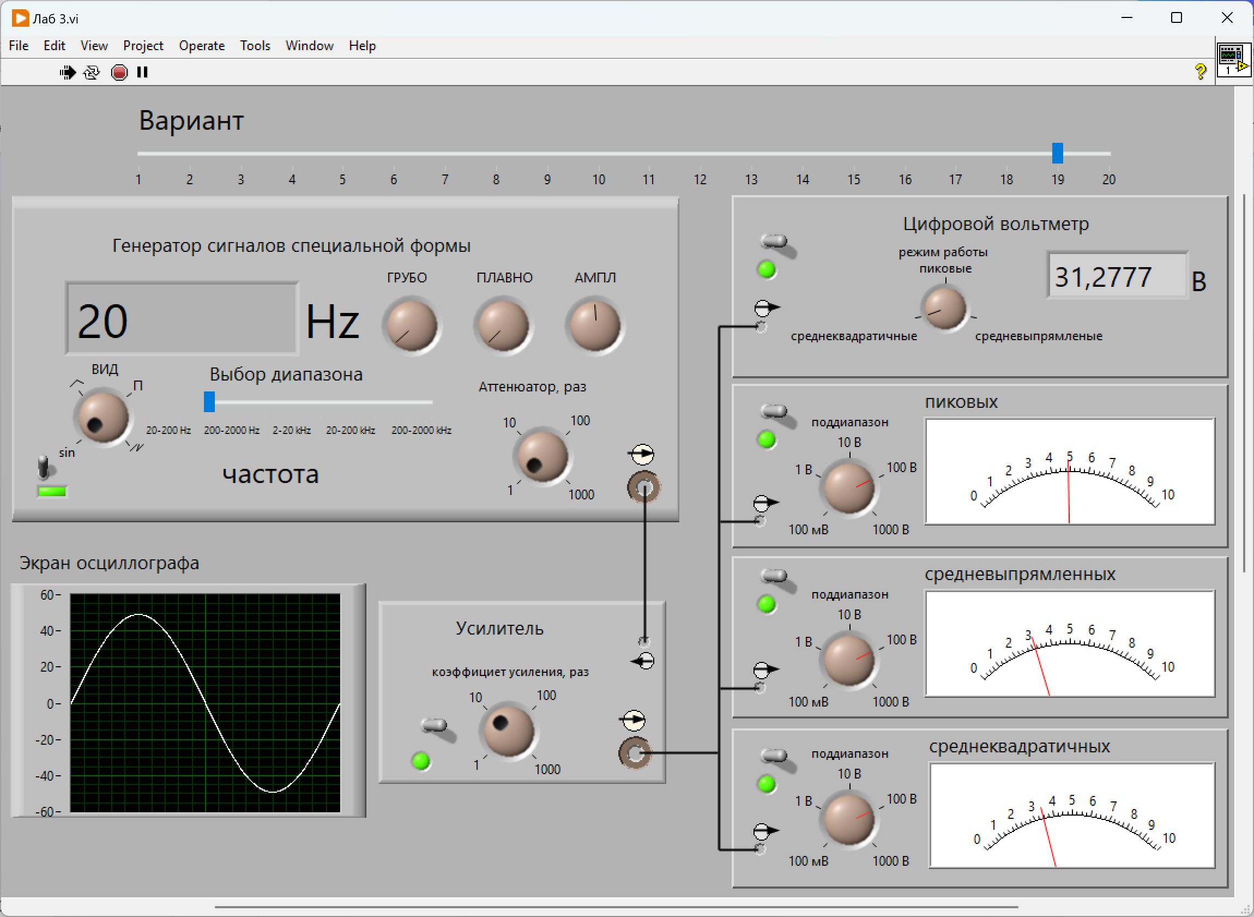Click the horizontal scrollbar at window bottom
Screen dimensions: 1254x917
pos(616,907)
